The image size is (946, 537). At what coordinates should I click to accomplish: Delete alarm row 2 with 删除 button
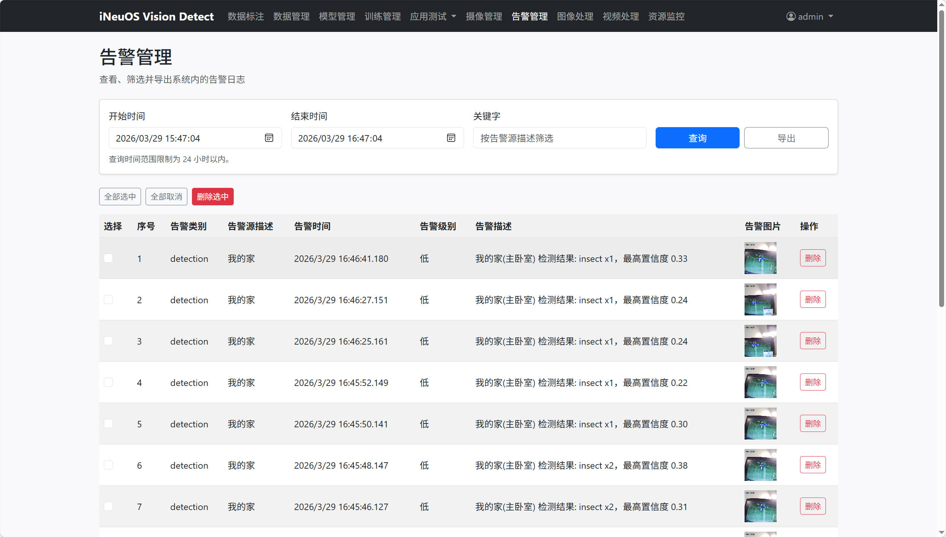pos(813,299)
